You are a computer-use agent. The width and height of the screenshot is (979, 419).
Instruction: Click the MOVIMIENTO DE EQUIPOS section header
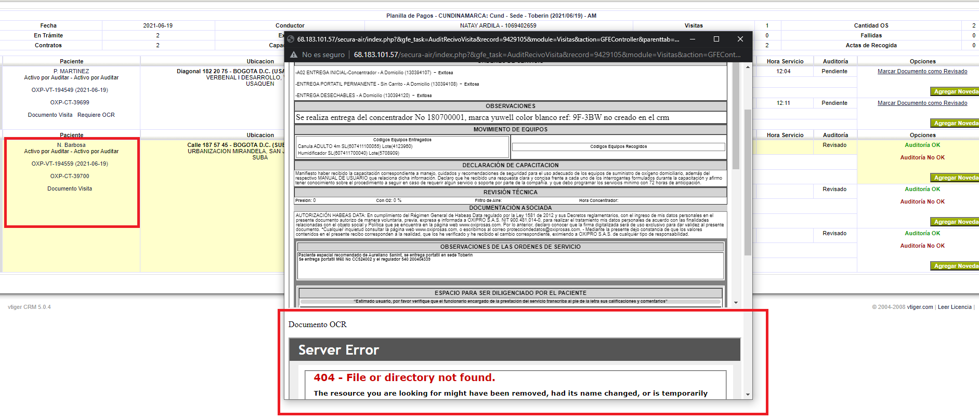(511, 130)
